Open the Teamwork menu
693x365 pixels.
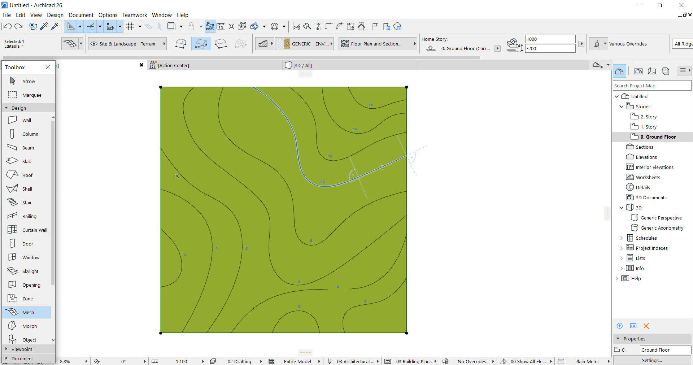[x=134, y=15]
